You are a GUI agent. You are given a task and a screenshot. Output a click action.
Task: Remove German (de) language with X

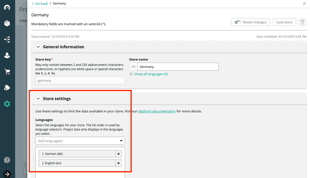[118, 154]
